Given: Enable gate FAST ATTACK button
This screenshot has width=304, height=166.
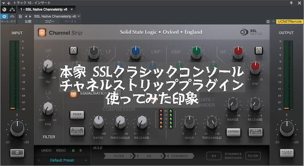Looking at the screenshot, I should click(x=256, y=132).
